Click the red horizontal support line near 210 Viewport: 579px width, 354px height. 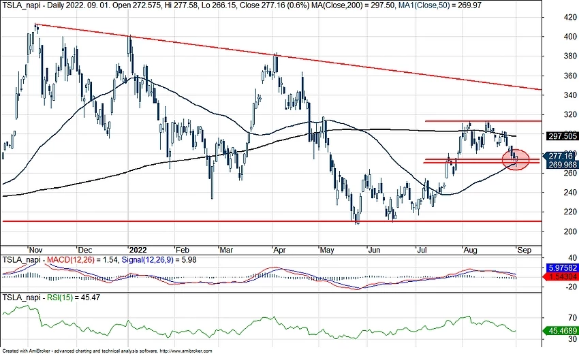[x=271, y=221]
